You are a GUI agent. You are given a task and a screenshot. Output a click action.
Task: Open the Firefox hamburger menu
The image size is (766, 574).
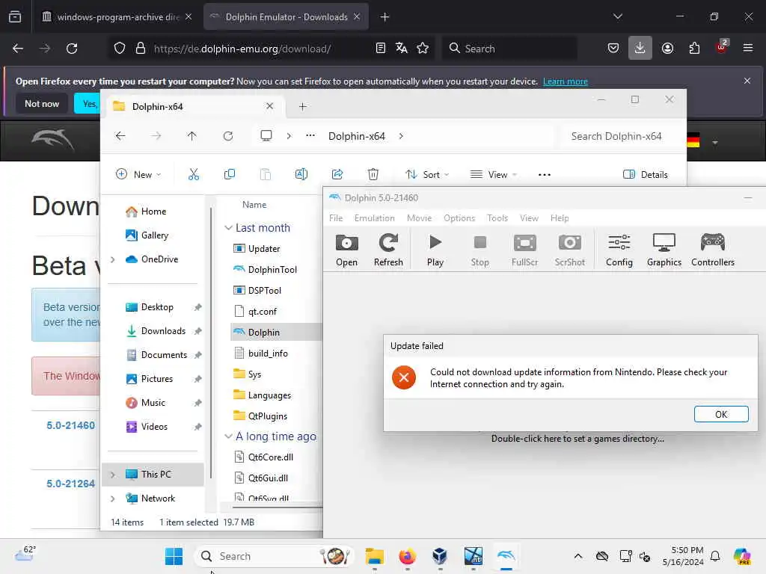747,49
